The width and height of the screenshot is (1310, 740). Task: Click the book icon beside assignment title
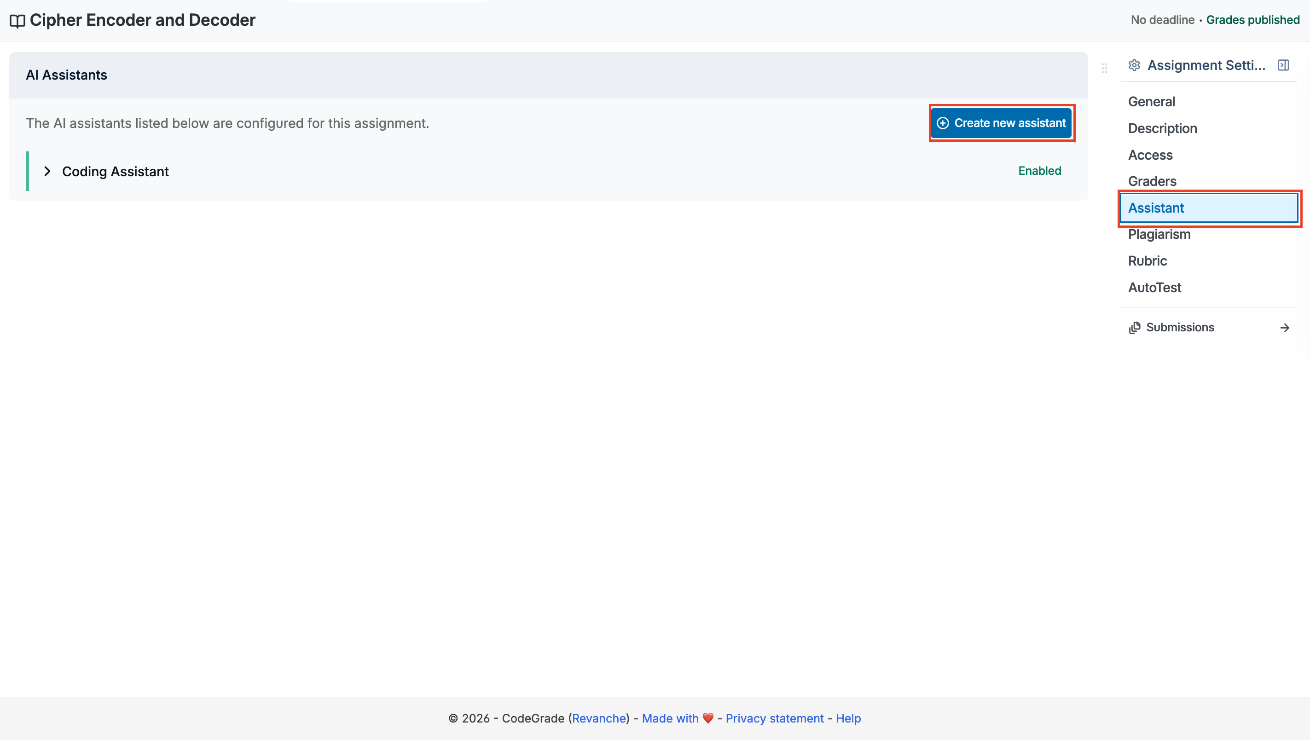click(17, 21)
